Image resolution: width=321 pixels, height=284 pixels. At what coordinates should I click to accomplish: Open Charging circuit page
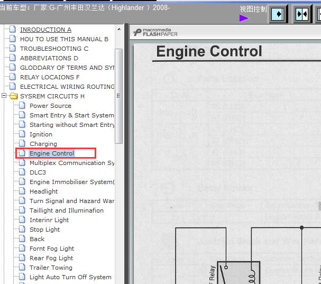coord(43,144)
